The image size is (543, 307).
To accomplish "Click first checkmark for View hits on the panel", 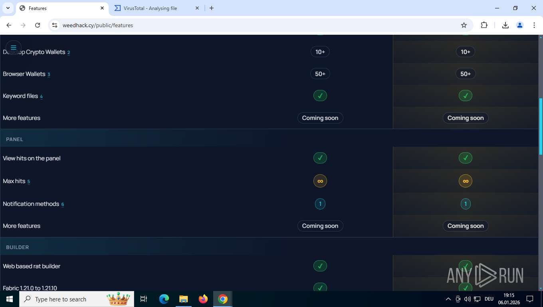I will (x=320, y=158).
